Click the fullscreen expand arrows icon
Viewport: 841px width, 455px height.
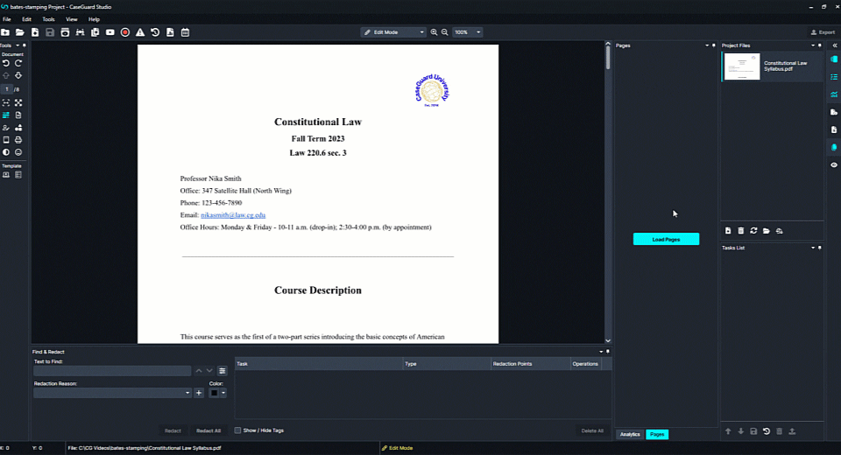tap(18, 102)
